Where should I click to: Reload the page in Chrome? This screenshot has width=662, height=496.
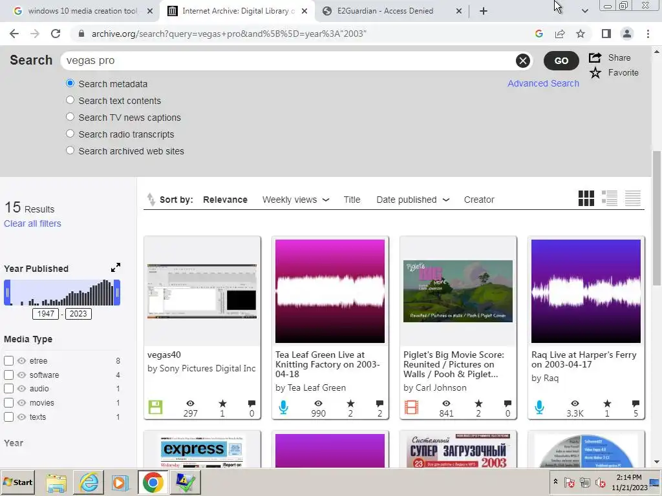[x=56, y=34]
